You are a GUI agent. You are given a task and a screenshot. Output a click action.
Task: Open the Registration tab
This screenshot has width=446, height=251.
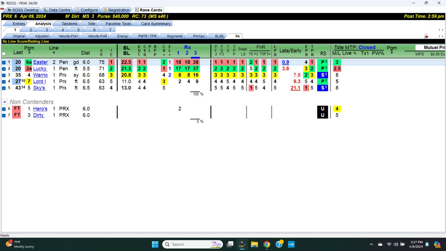(x=116, y=10)
